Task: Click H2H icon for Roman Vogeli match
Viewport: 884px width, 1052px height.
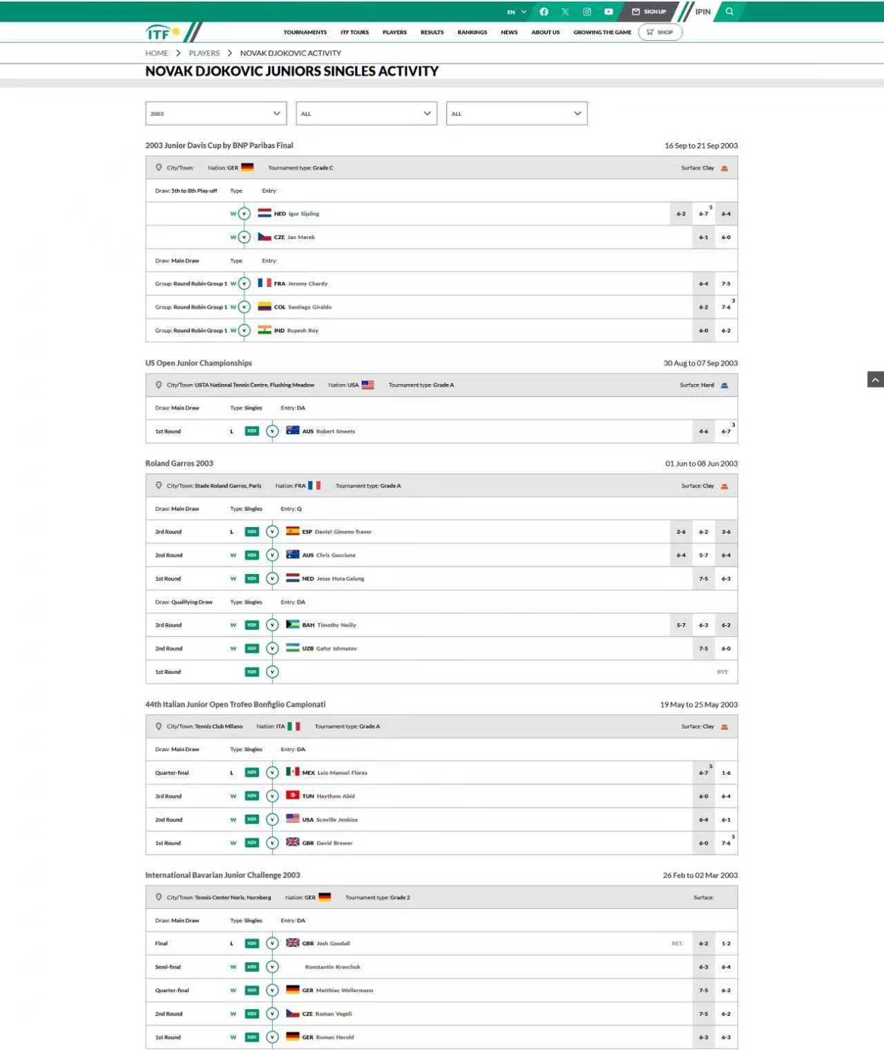Action: point(252,1014)
